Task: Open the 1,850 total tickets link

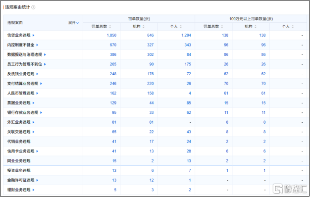Action: point(111,35)
